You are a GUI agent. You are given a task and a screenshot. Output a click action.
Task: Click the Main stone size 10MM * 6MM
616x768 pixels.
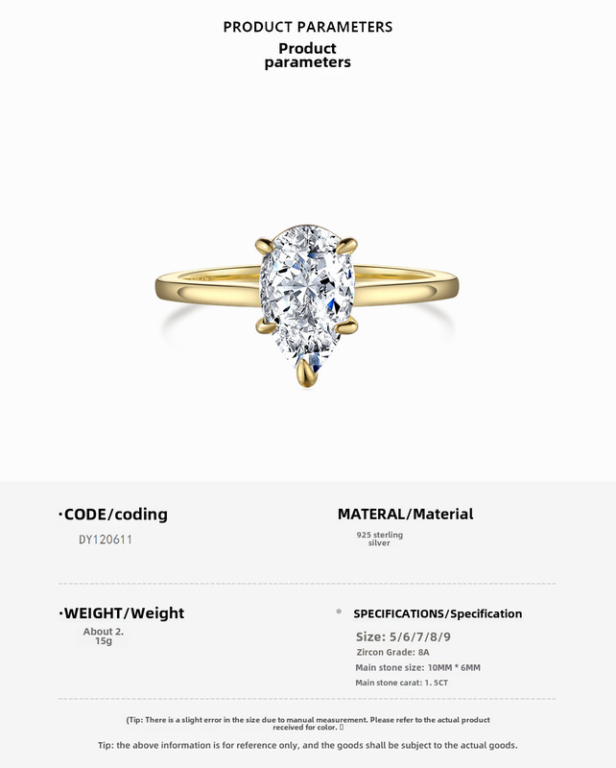click(417, 667)
